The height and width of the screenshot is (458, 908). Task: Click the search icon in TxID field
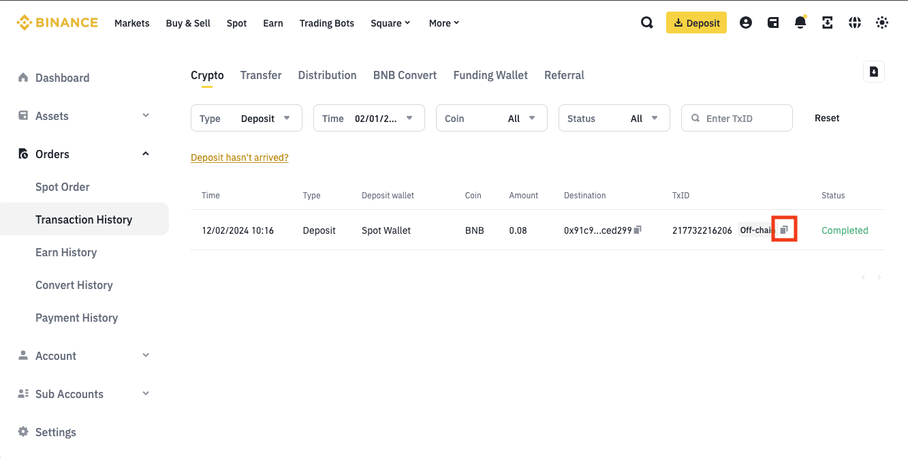tap(695, 118)
